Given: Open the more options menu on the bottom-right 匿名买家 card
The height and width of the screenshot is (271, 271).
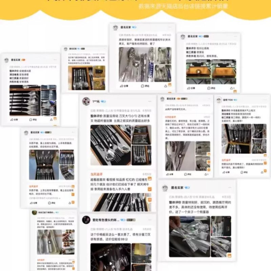Looking at the screenshot, I should pyautogui.click(x=230, y=188).
